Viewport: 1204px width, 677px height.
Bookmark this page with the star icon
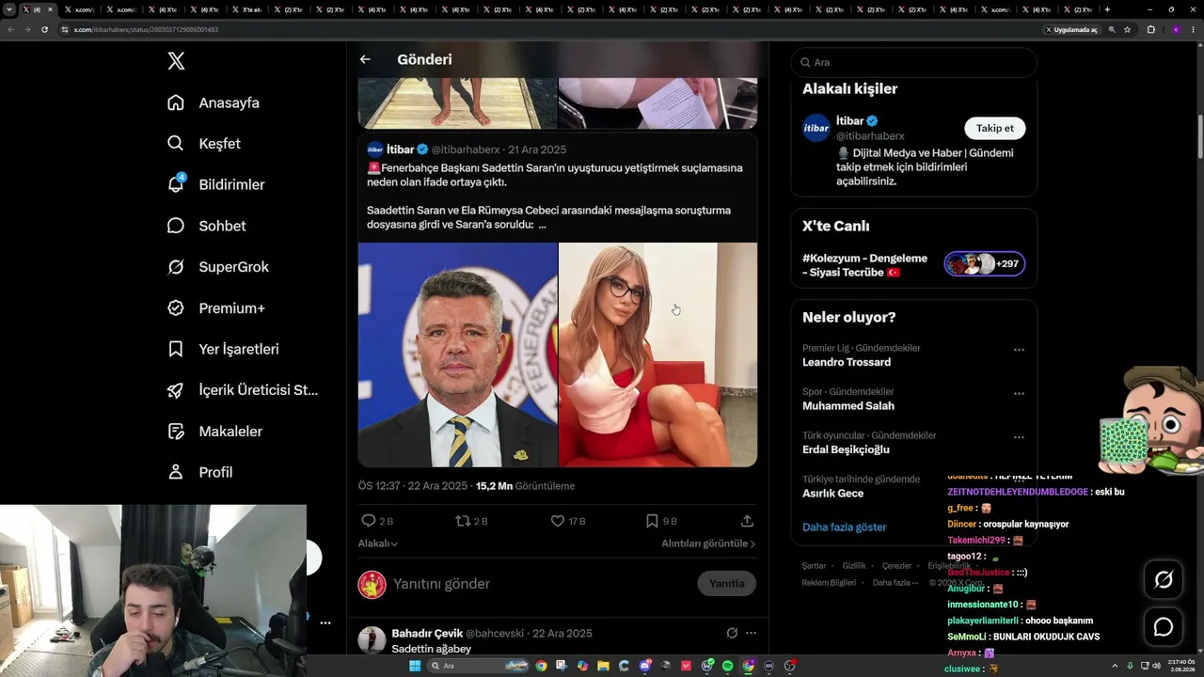click(1127, 29)
